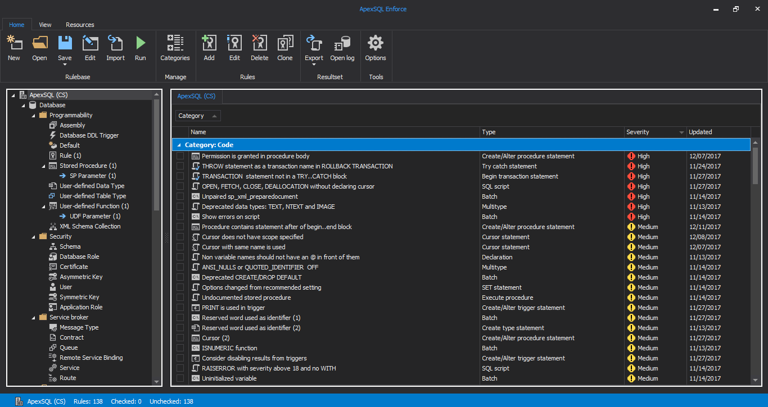Sort by the Type column header
Screen dimensions: 768x407
click(x=552, y=132)
